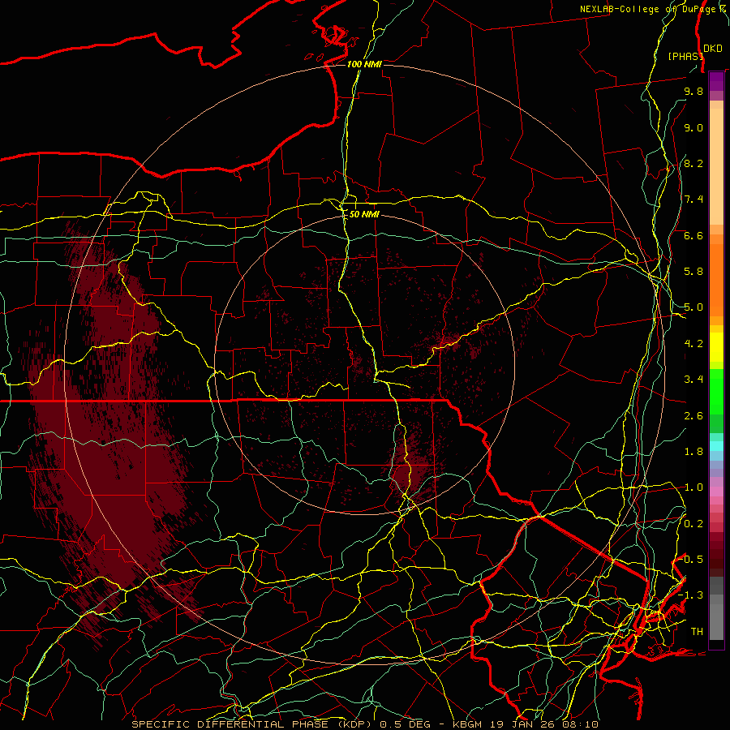The width and height of the screenshot is (730, 730).
Task: Select the 1.0 legend value
Action: click(x=693, y=487)
